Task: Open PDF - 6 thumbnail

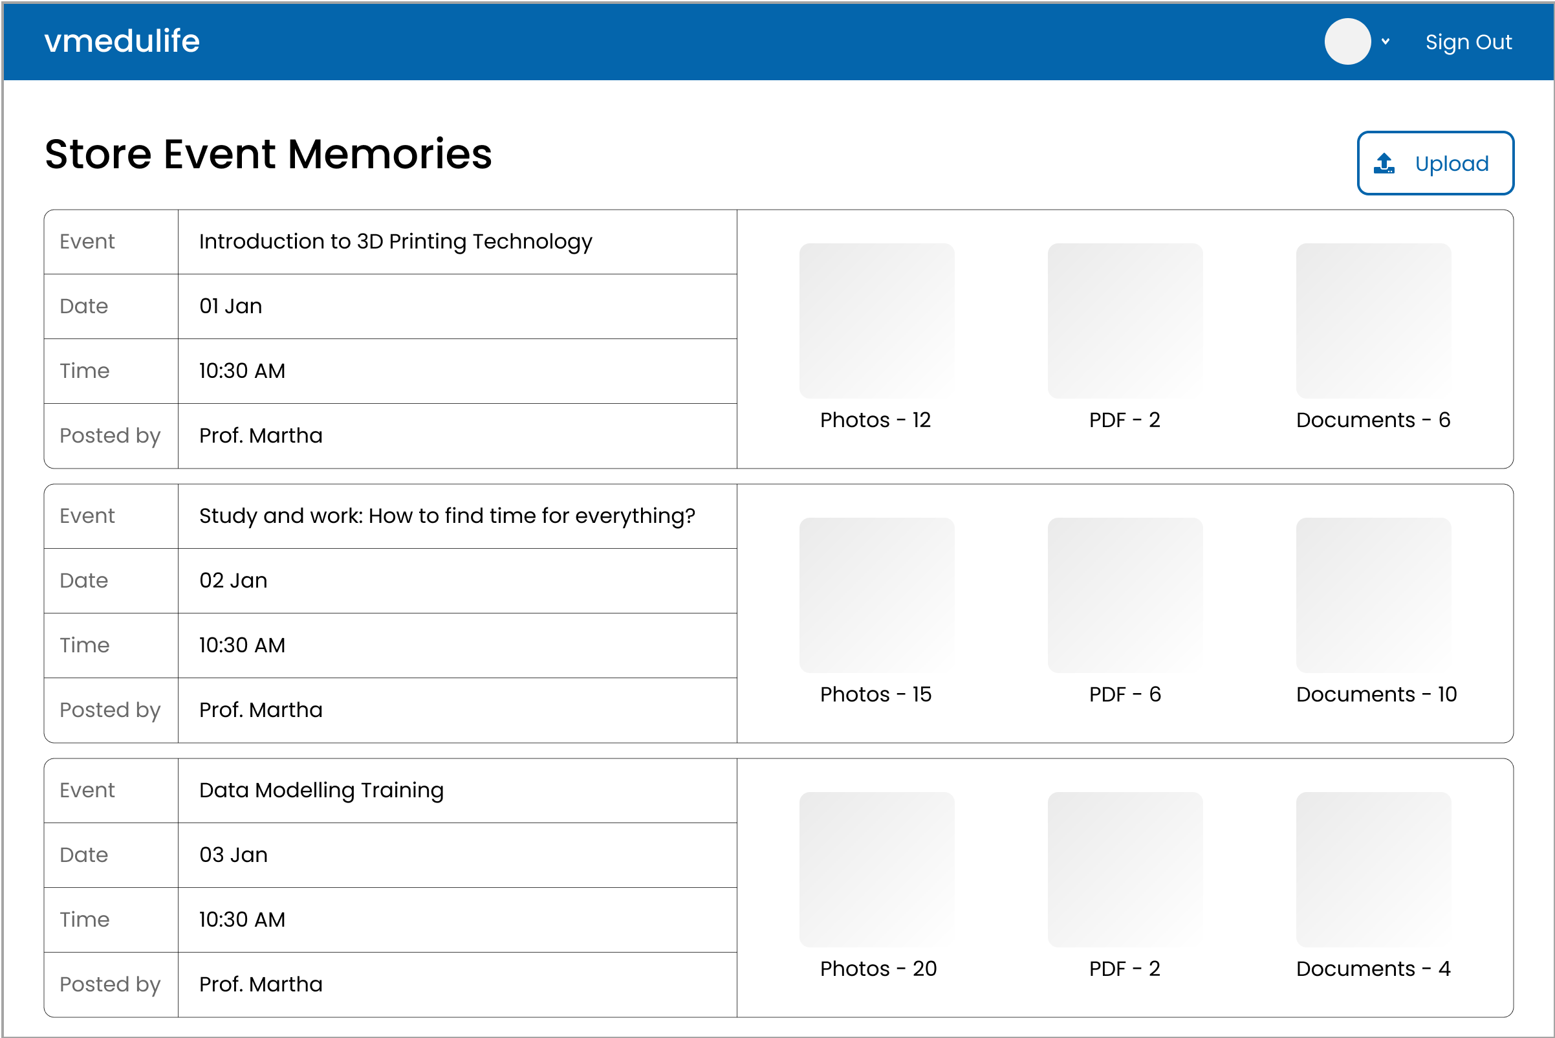Action: [x=1125, y=595]
